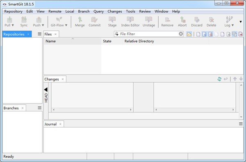Click the Discard toolbar icon
246x162 pixels.
tap(197, 20)
